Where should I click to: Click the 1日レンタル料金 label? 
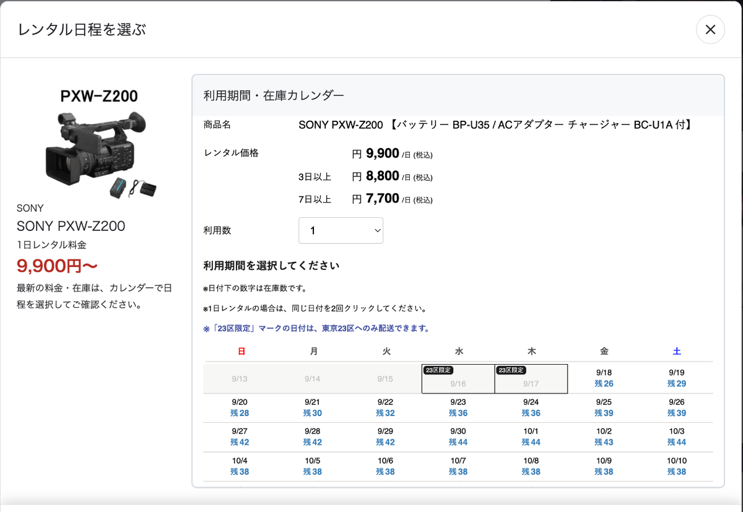51,245
